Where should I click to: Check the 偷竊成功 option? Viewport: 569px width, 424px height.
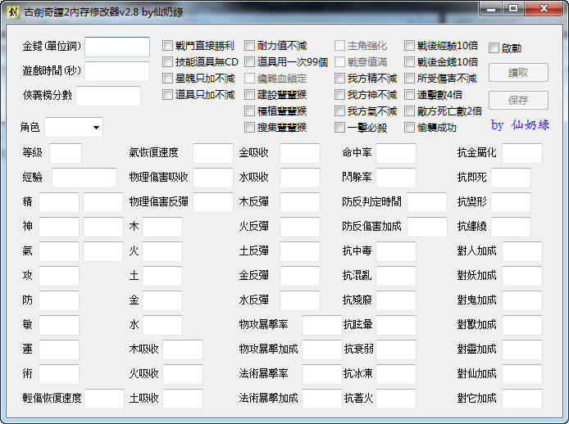[410, 128]
